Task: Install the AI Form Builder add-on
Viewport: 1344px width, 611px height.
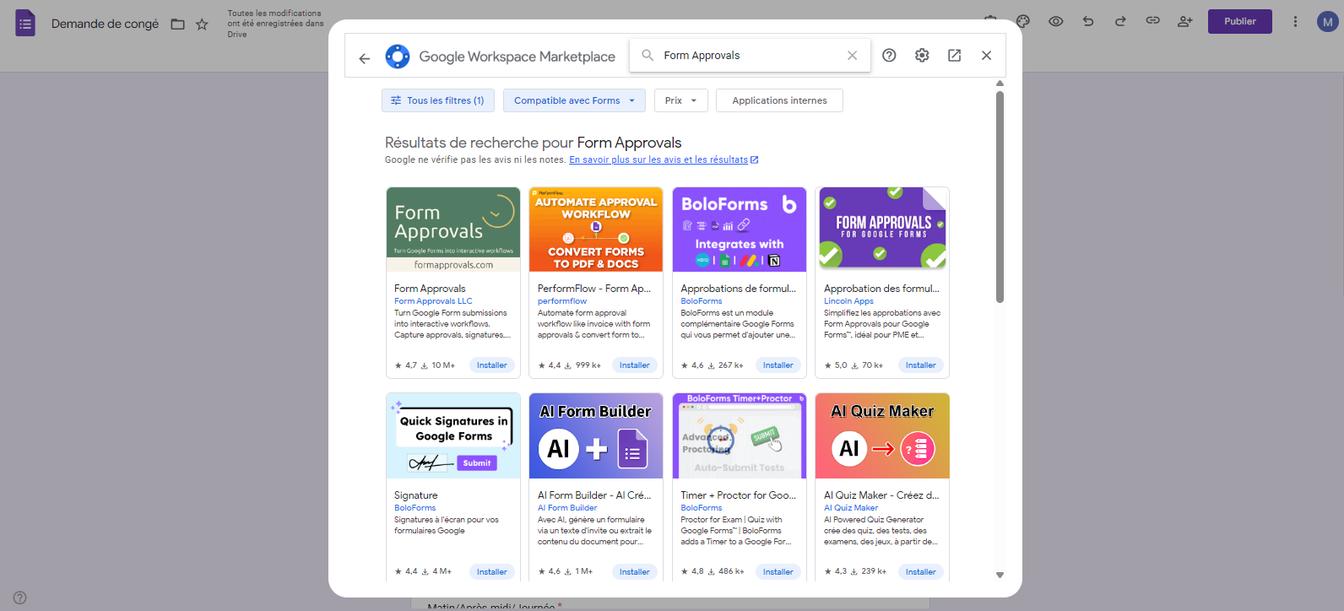Action: click(x=635, y=572)
